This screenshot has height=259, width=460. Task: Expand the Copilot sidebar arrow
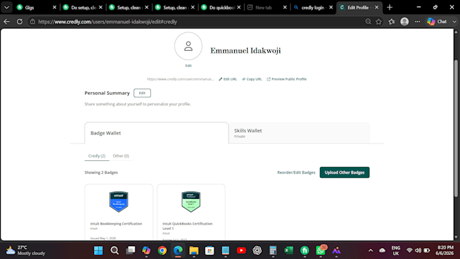point(454,22)
